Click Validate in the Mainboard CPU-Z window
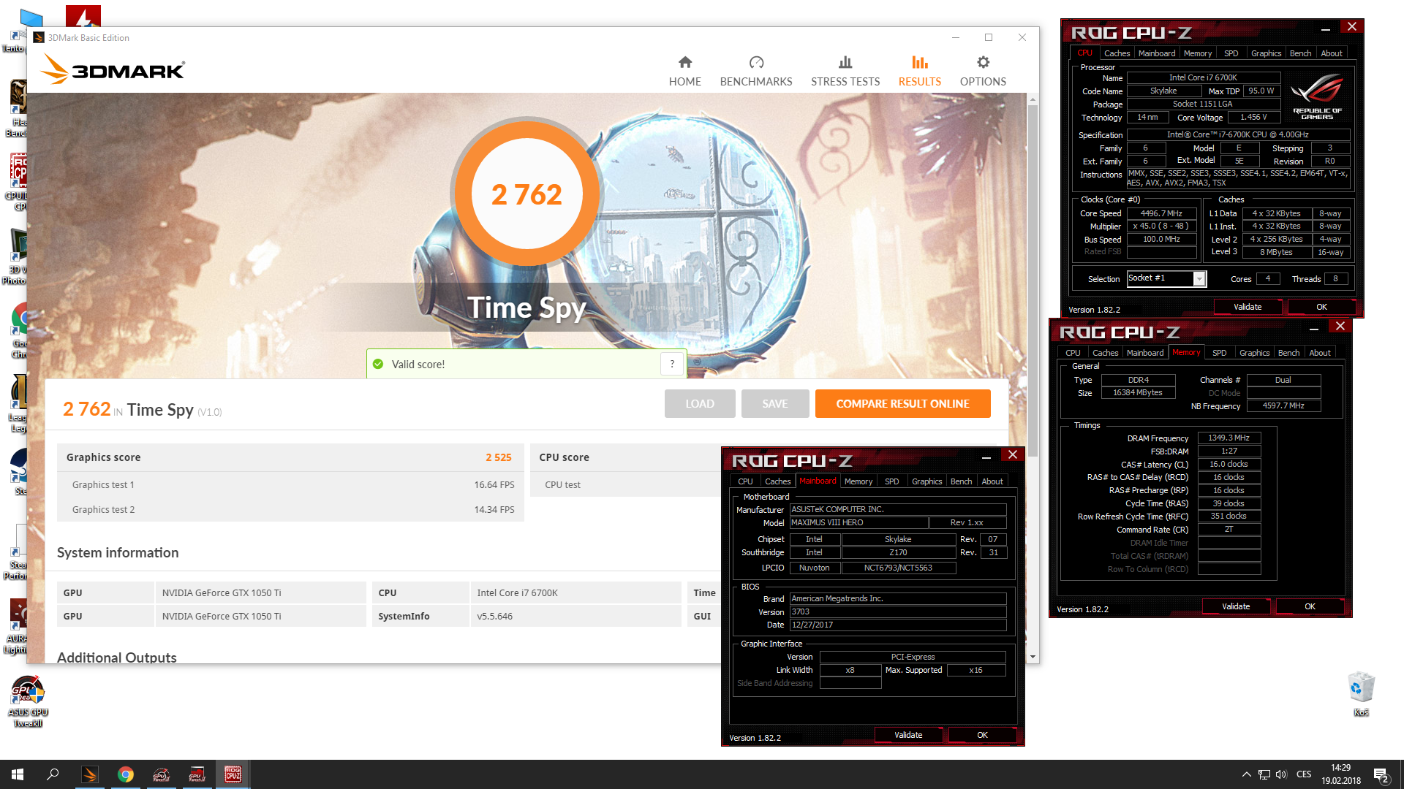 pyautogui.click(x=908, y=735)
